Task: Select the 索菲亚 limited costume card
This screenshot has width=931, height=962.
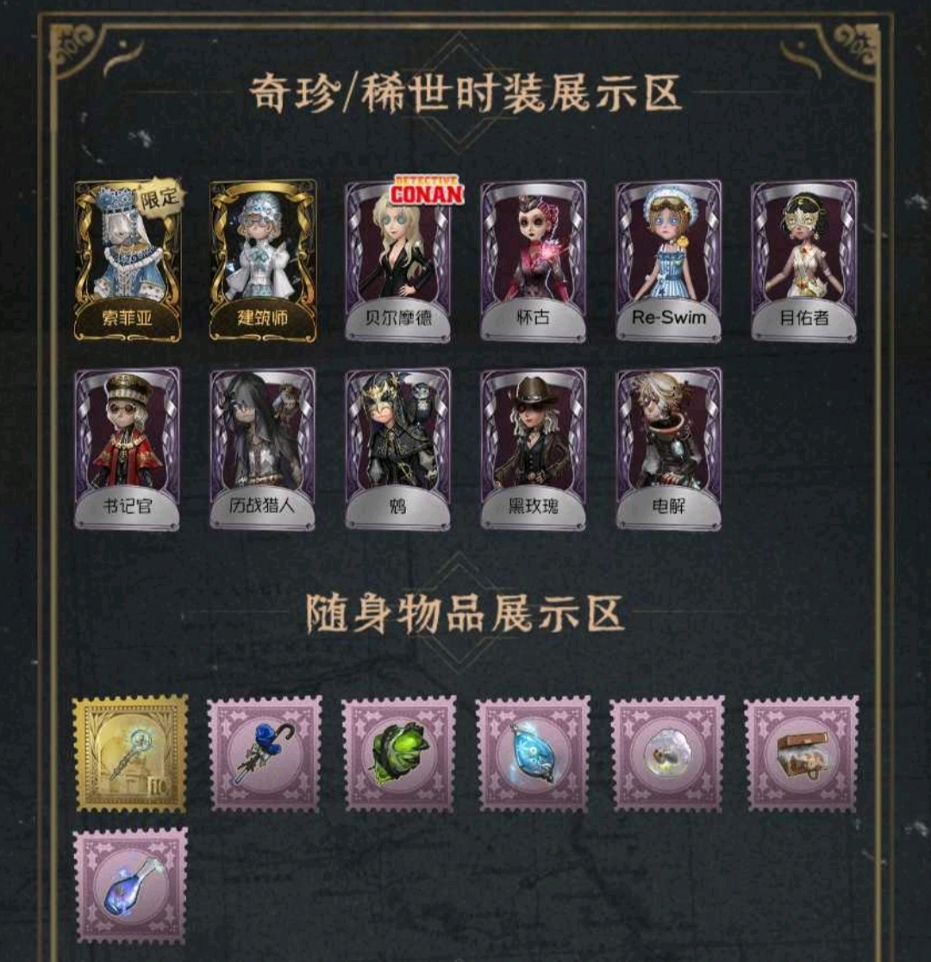Action: coord(128,260)
